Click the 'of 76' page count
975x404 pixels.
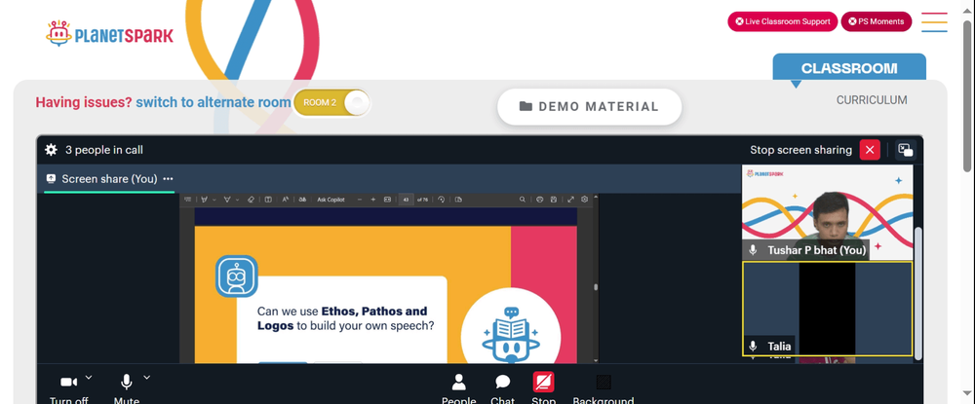pyautogui.click(x=423, y=200)
